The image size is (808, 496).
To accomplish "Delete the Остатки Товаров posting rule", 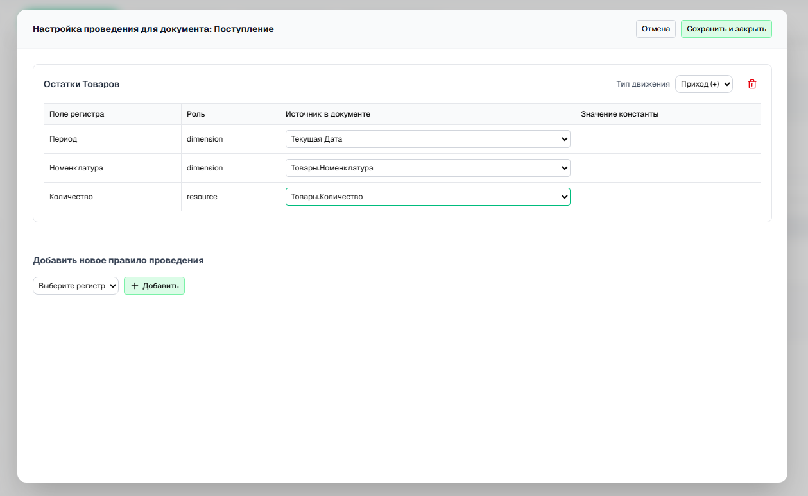I will (752, 84).
